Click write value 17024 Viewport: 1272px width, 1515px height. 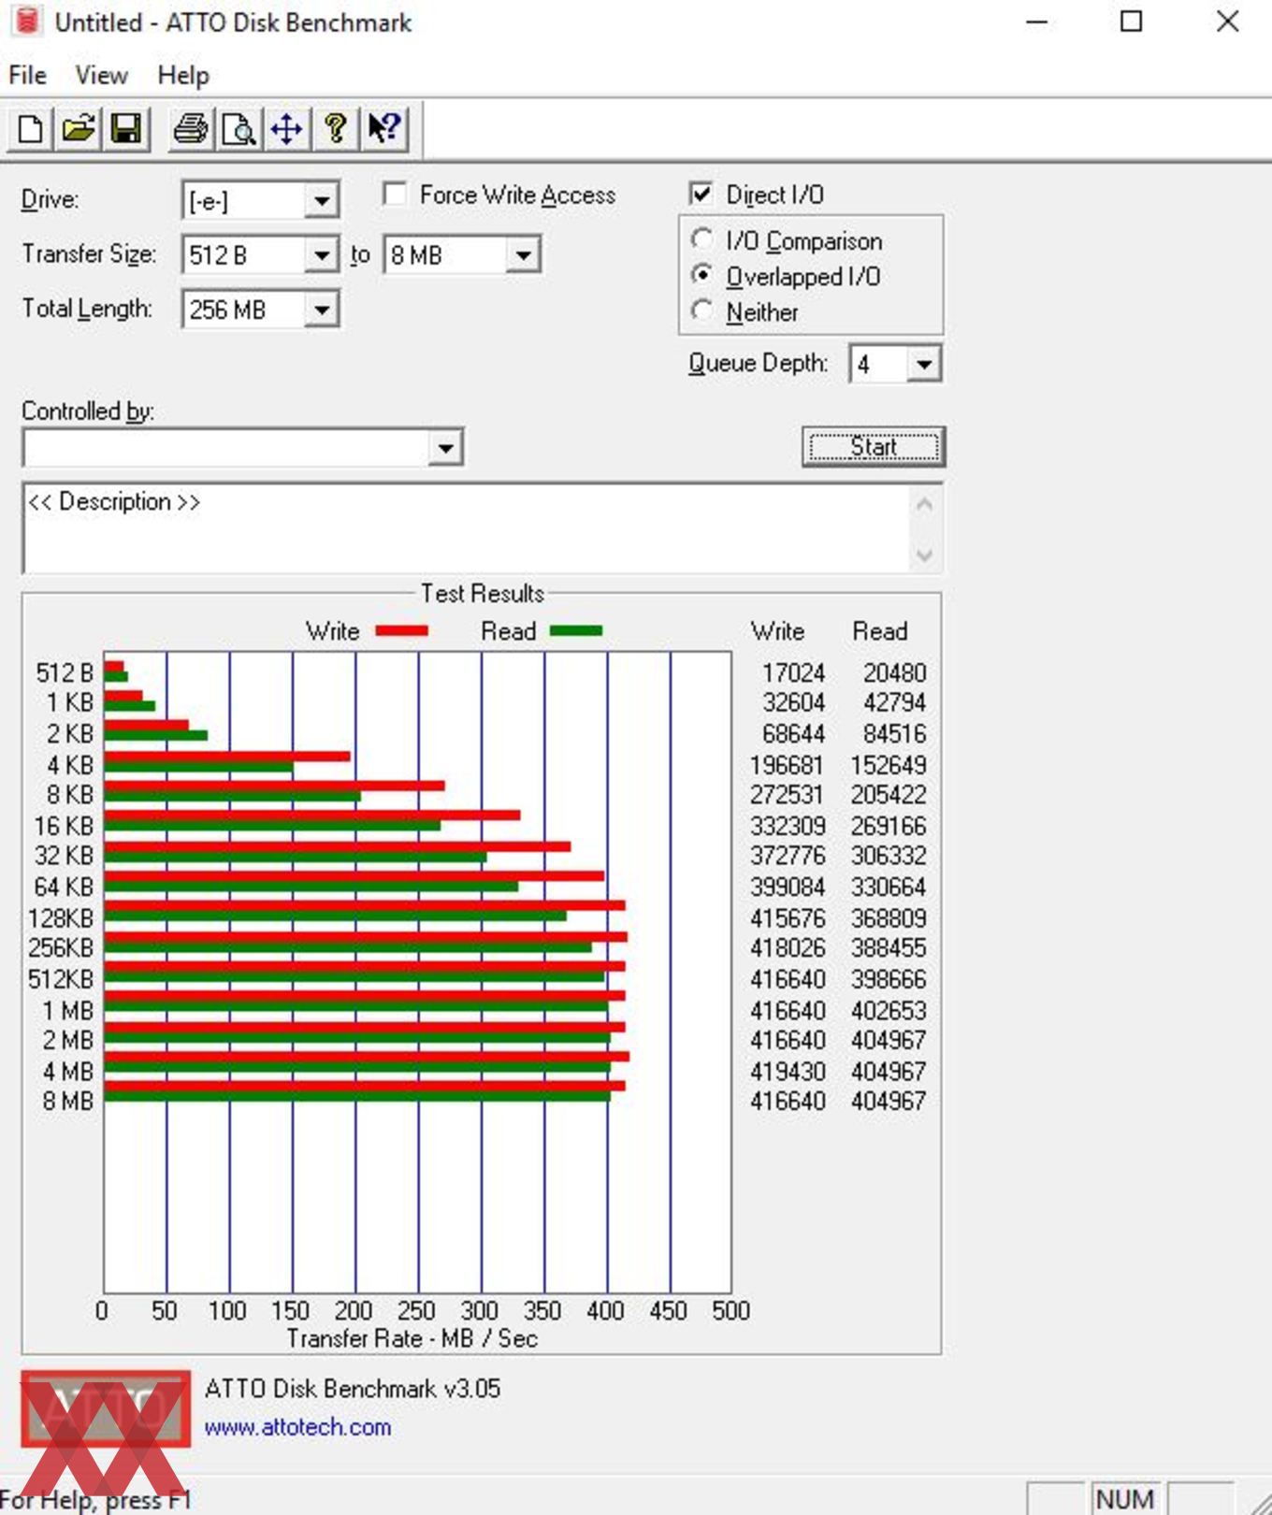click(793, 672)
